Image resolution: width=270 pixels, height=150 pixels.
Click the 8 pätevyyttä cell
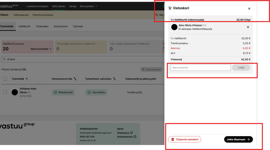[135, 92]
